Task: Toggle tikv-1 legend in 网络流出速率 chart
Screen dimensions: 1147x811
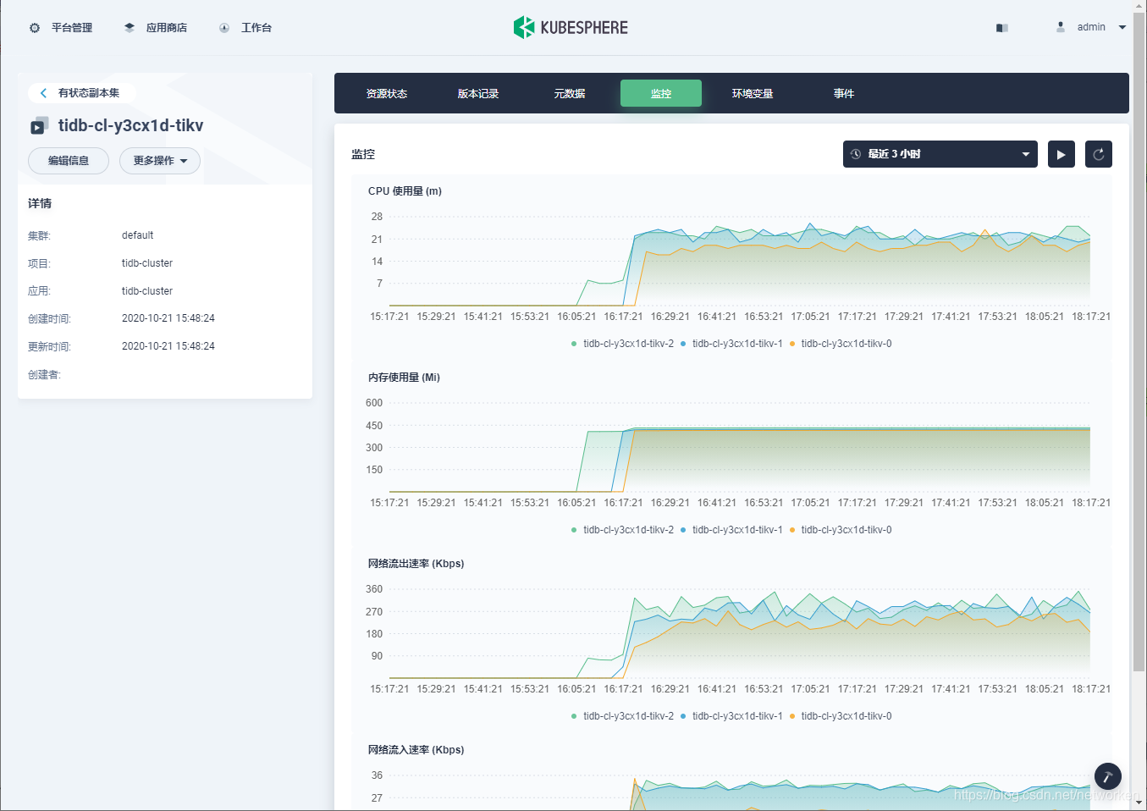Action: pos(732,716)
